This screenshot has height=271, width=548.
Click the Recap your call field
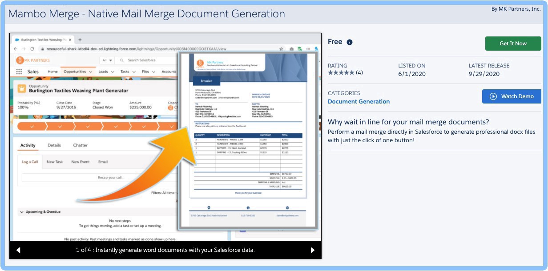(x=100, y=178)
